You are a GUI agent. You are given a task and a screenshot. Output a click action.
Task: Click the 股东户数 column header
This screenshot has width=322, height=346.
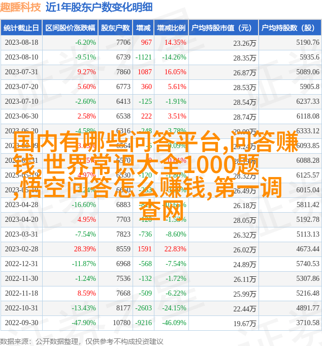[115, 28]
